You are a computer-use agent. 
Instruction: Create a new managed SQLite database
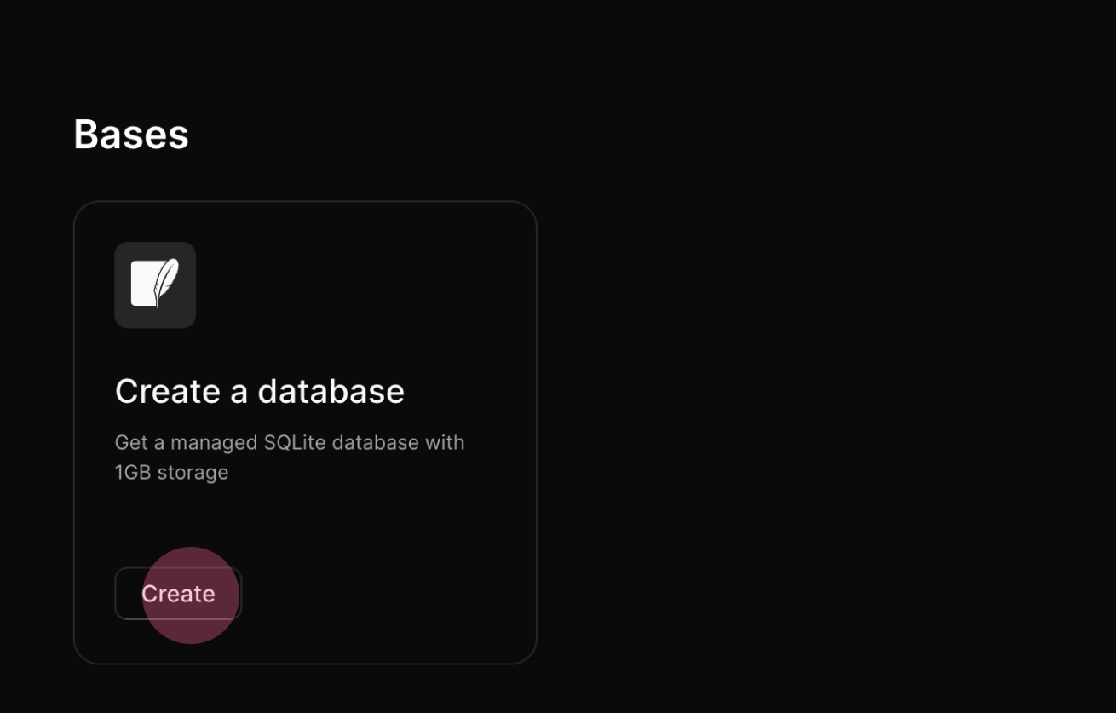178,594
